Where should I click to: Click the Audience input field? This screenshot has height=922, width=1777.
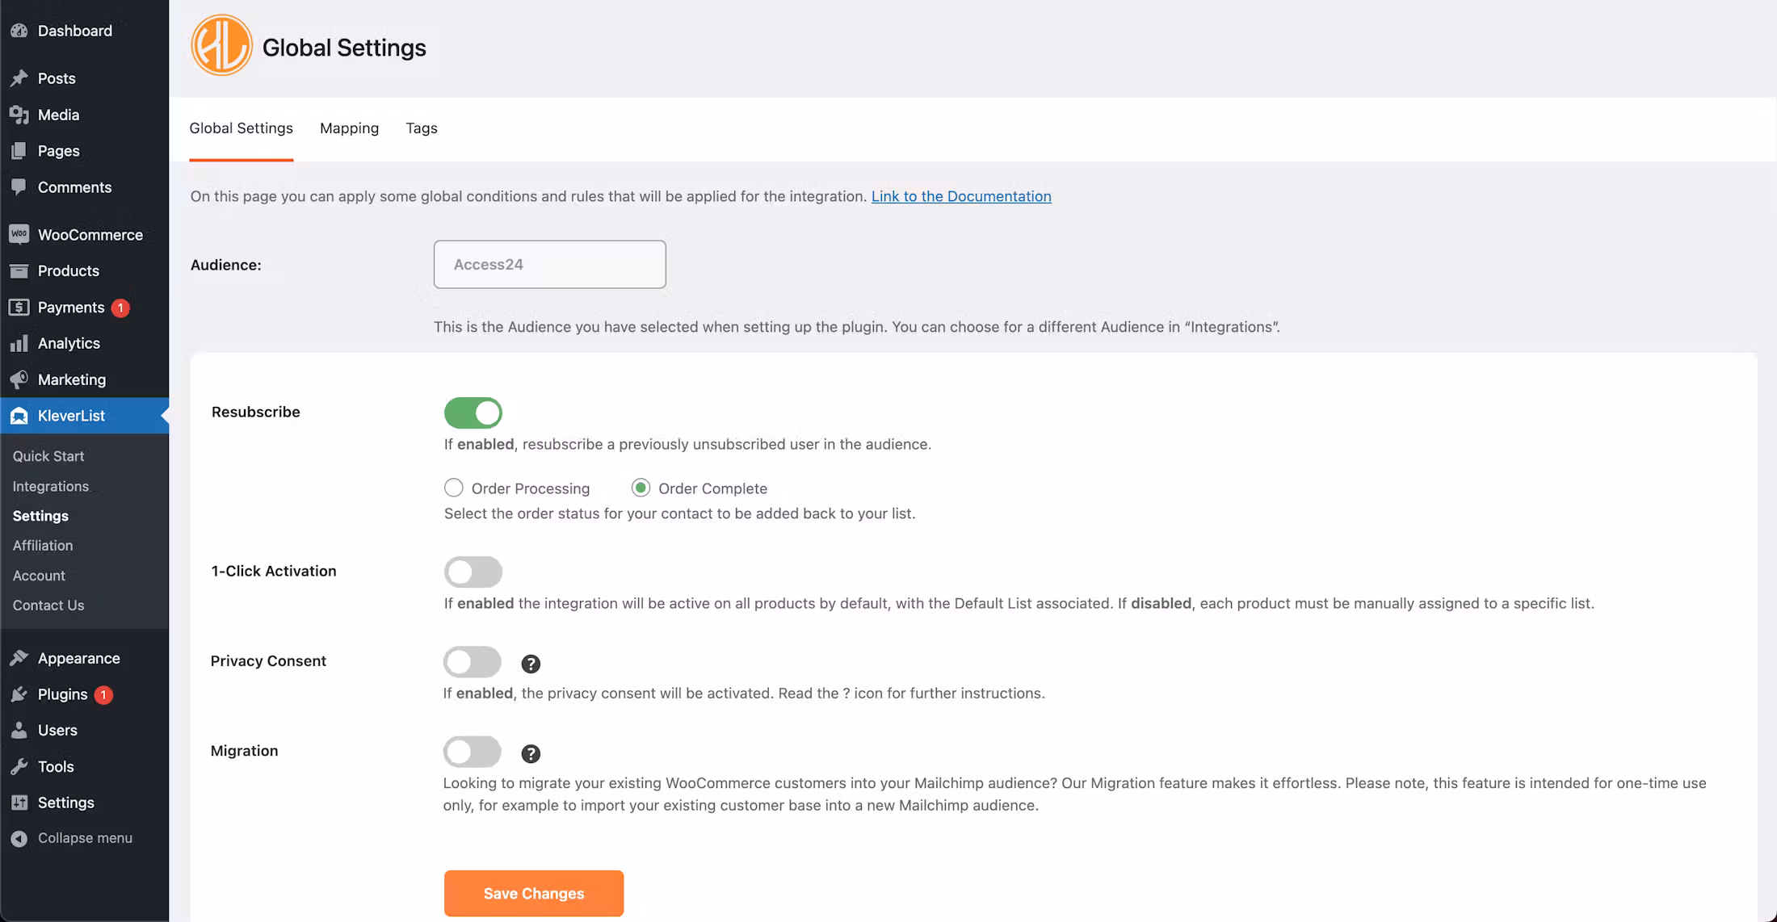click(550, 264)
